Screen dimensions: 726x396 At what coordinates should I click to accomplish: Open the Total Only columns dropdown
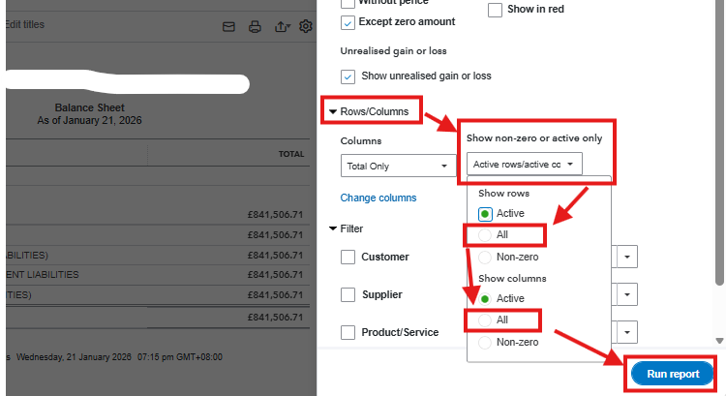(399, 167)
